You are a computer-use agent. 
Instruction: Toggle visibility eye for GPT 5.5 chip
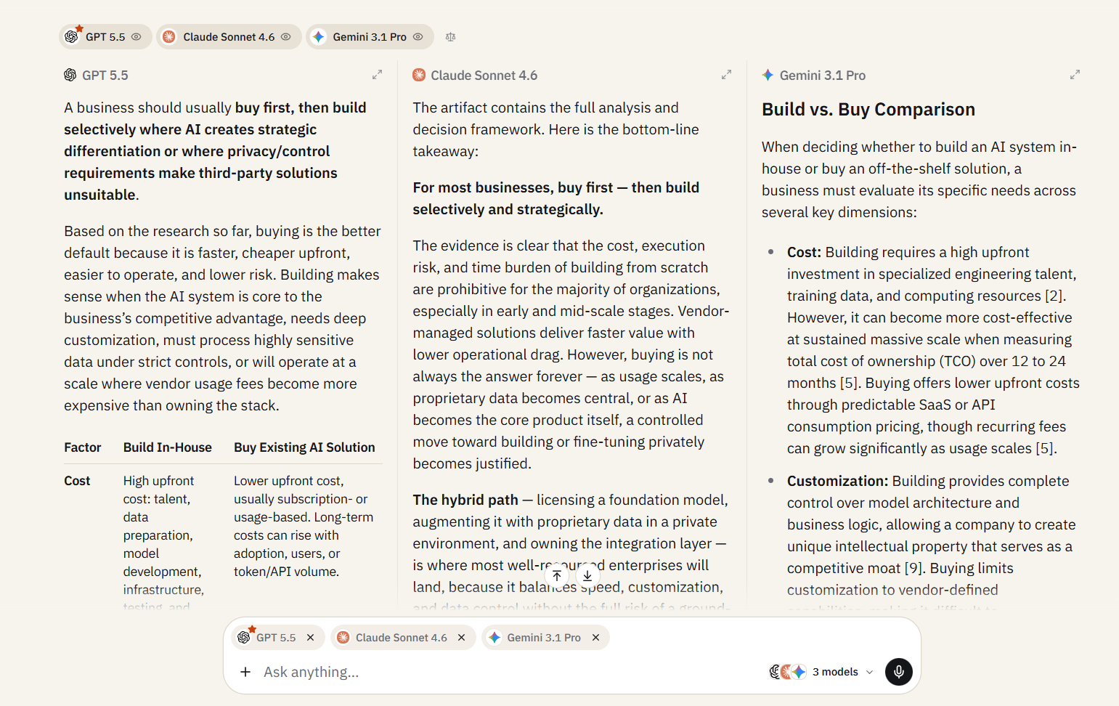[x=136, y=37]
